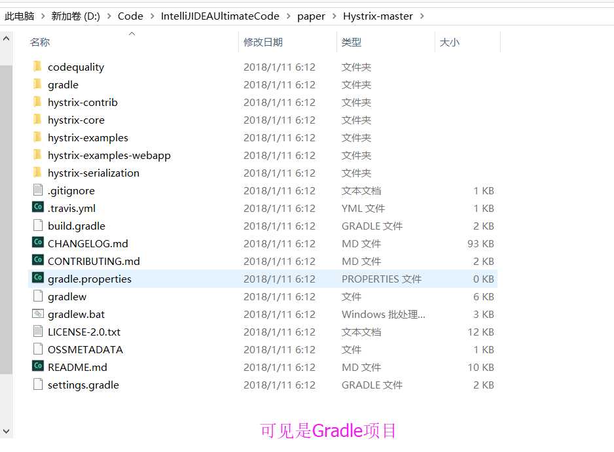Click the gradlew.bat batch file icon
This screenshot has height=452, width=614.
(x=38, y=313)
